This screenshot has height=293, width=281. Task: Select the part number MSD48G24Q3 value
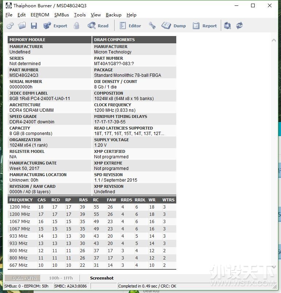click(24, 75)
